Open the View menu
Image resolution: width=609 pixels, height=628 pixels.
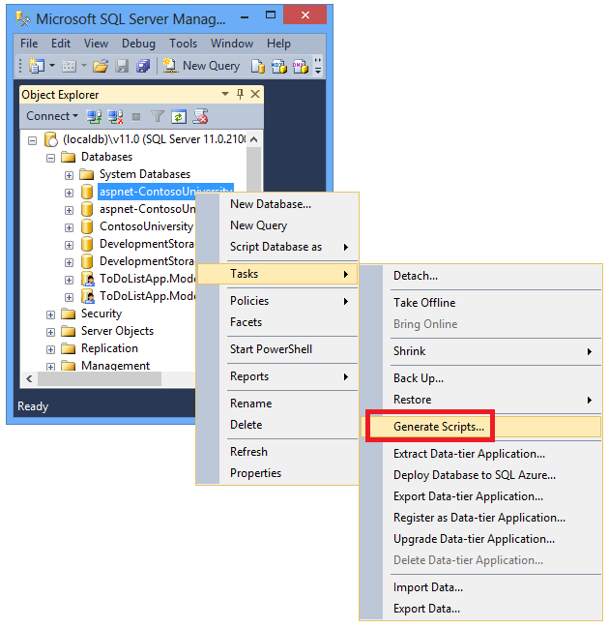point(96,44)
